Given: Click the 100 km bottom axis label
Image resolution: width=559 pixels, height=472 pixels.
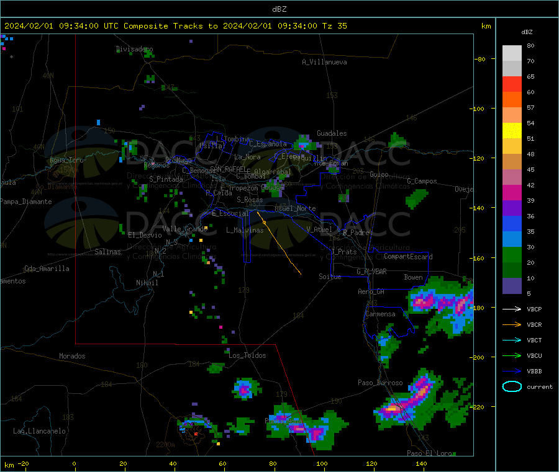Looking at the screenshot, I should point(322,463).
